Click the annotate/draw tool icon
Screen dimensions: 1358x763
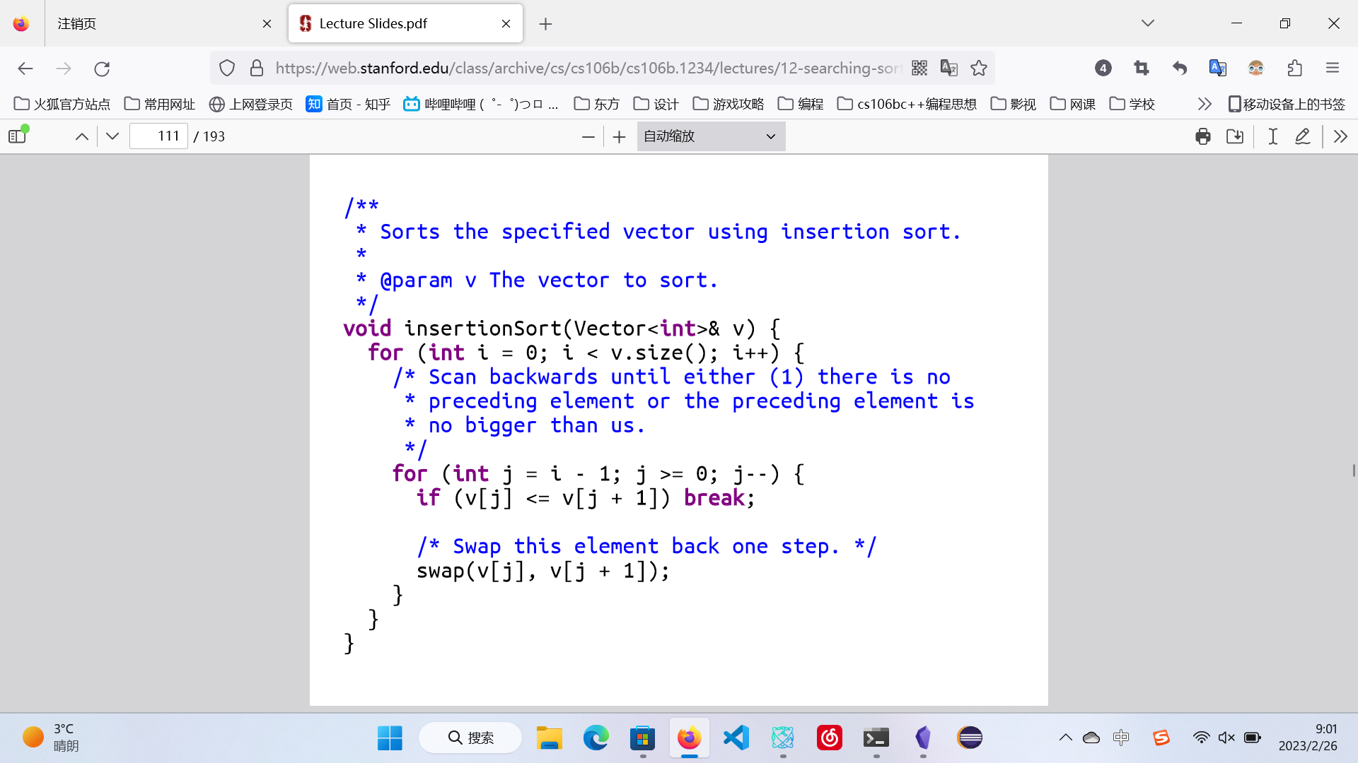(x=1304, y=137)
